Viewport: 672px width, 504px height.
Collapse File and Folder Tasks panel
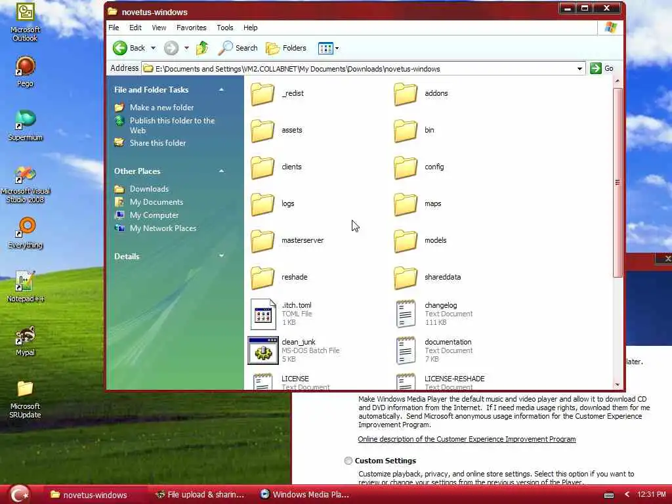click(x=221, y=89)
